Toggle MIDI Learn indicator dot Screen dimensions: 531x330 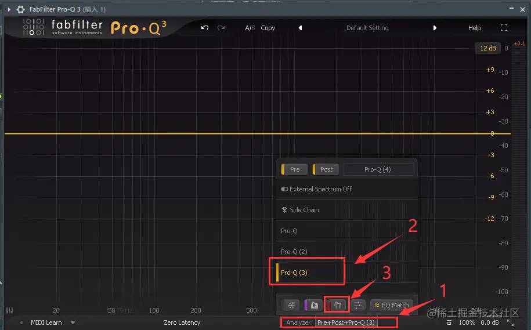pyautogui.click(x=21, y=322)
